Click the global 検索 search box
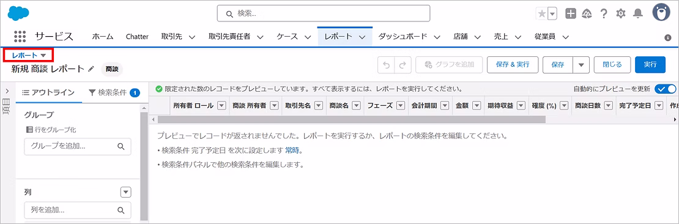679x224 pixels. tap(324, 13)
